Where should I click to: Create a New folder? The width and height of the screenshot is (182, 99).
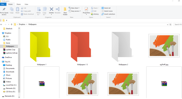point(65,11)
